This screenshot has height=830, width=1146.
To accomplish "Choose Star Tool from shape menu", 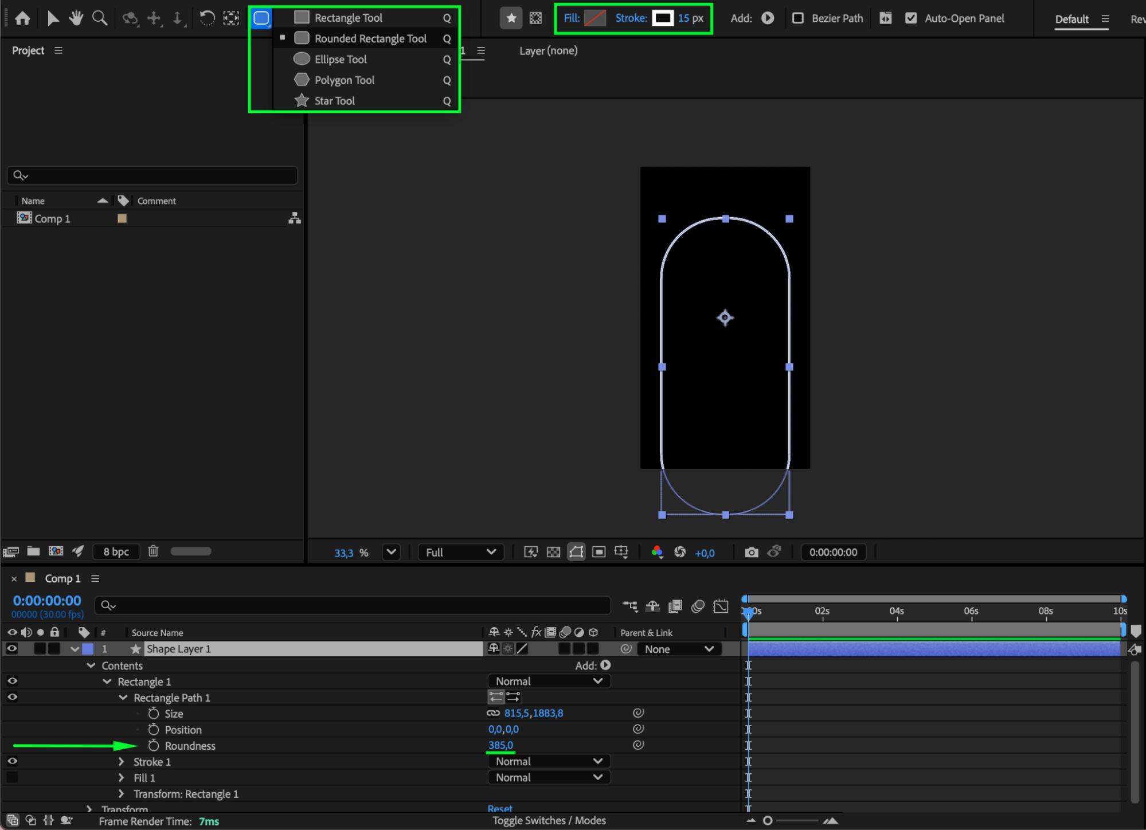I will pyautogui.click(x=334, y=101).
